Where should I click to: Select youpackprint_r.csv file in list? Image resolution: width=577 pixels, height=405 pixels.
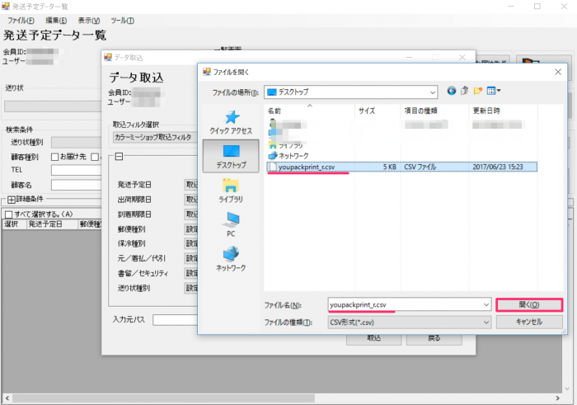401,167
